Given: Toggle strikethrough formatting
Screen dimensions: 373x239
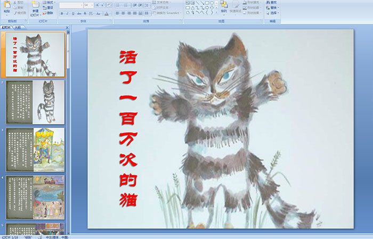Looking at the screenshot, I should pos(79,13).
